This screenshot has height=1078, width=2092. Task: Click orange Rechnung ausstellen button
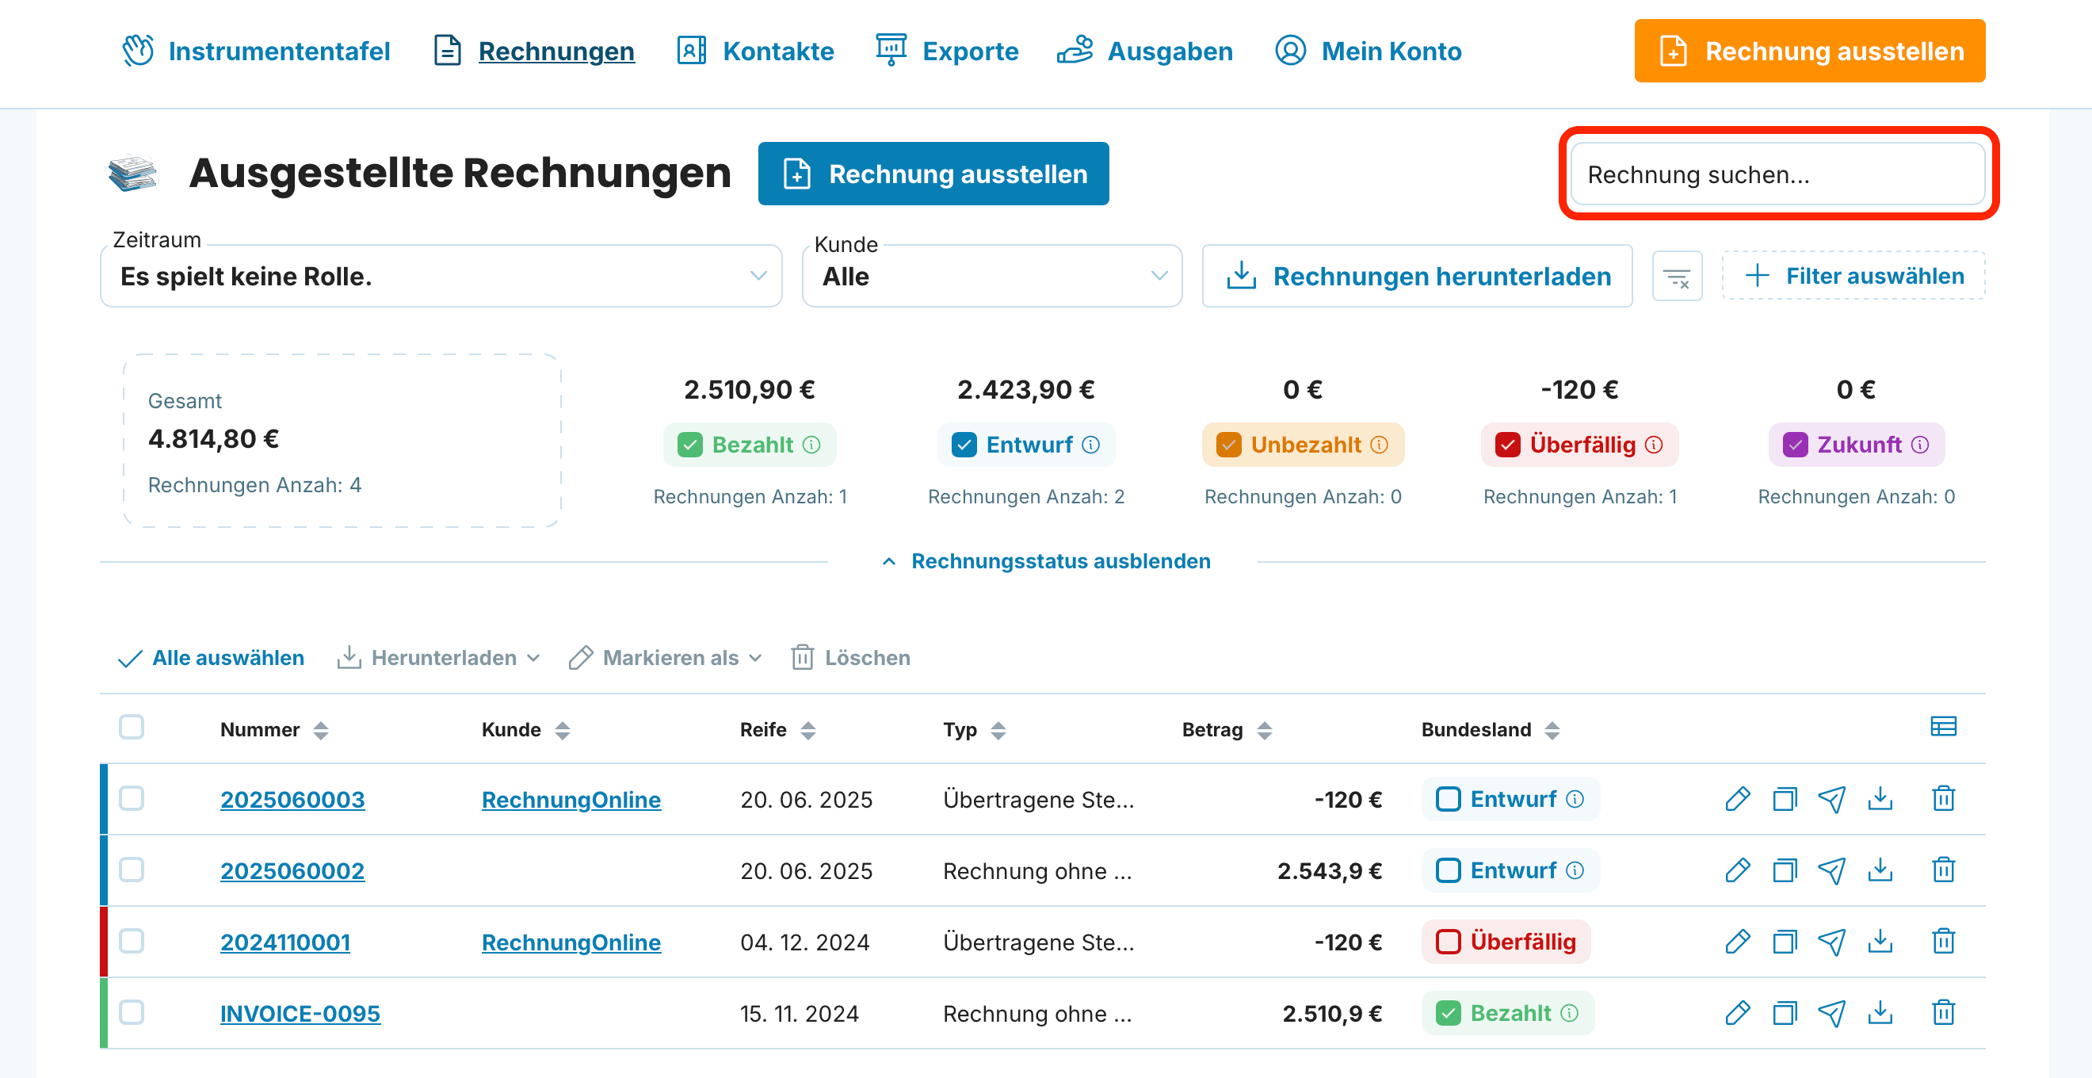pyautogui.click(x=1809, y=52)
